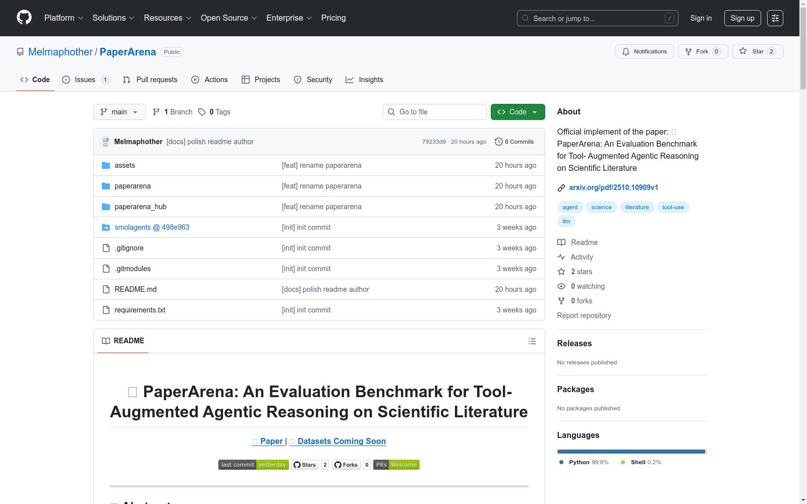Switch to the Actions tab
This screenshot has height=504, width=807.
click(210, 80)
